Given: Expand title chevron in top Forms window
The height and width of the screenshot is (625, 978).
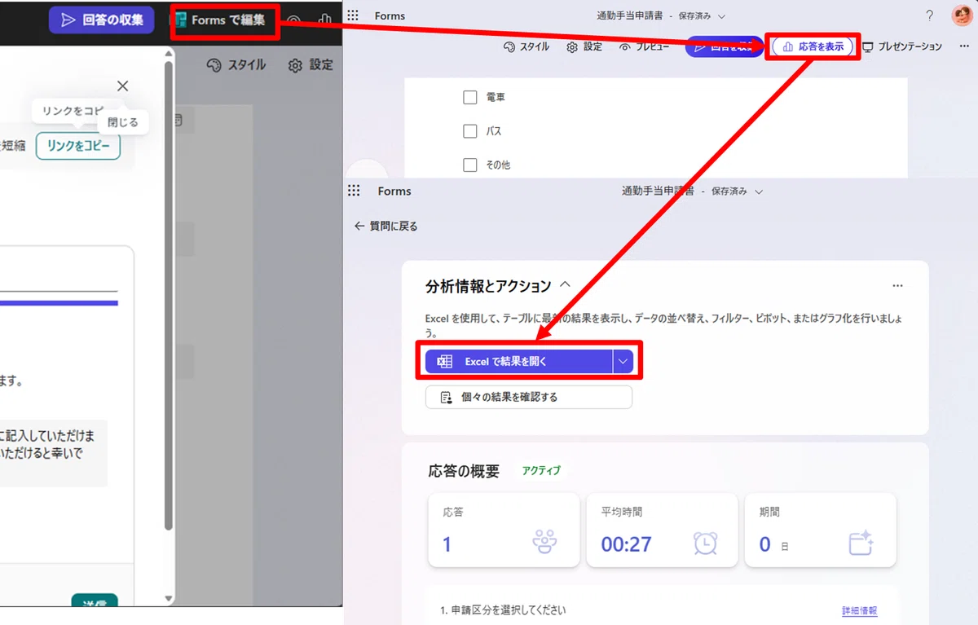Looking at the screenshot, I should [721, 16].
